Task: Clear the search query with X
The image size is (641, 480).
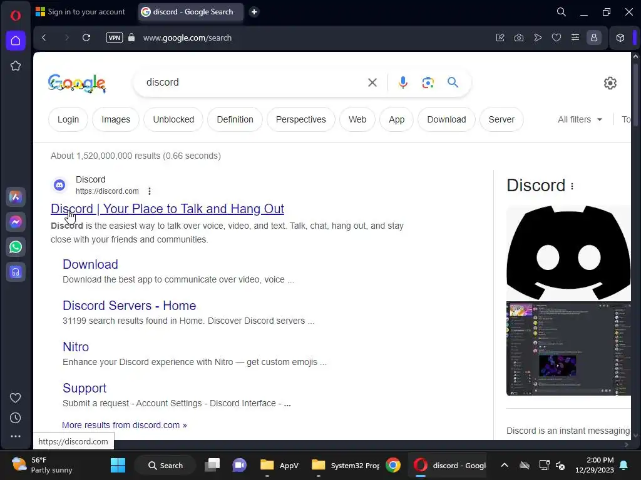Action: pyautogui.click(x=372, y=82)
